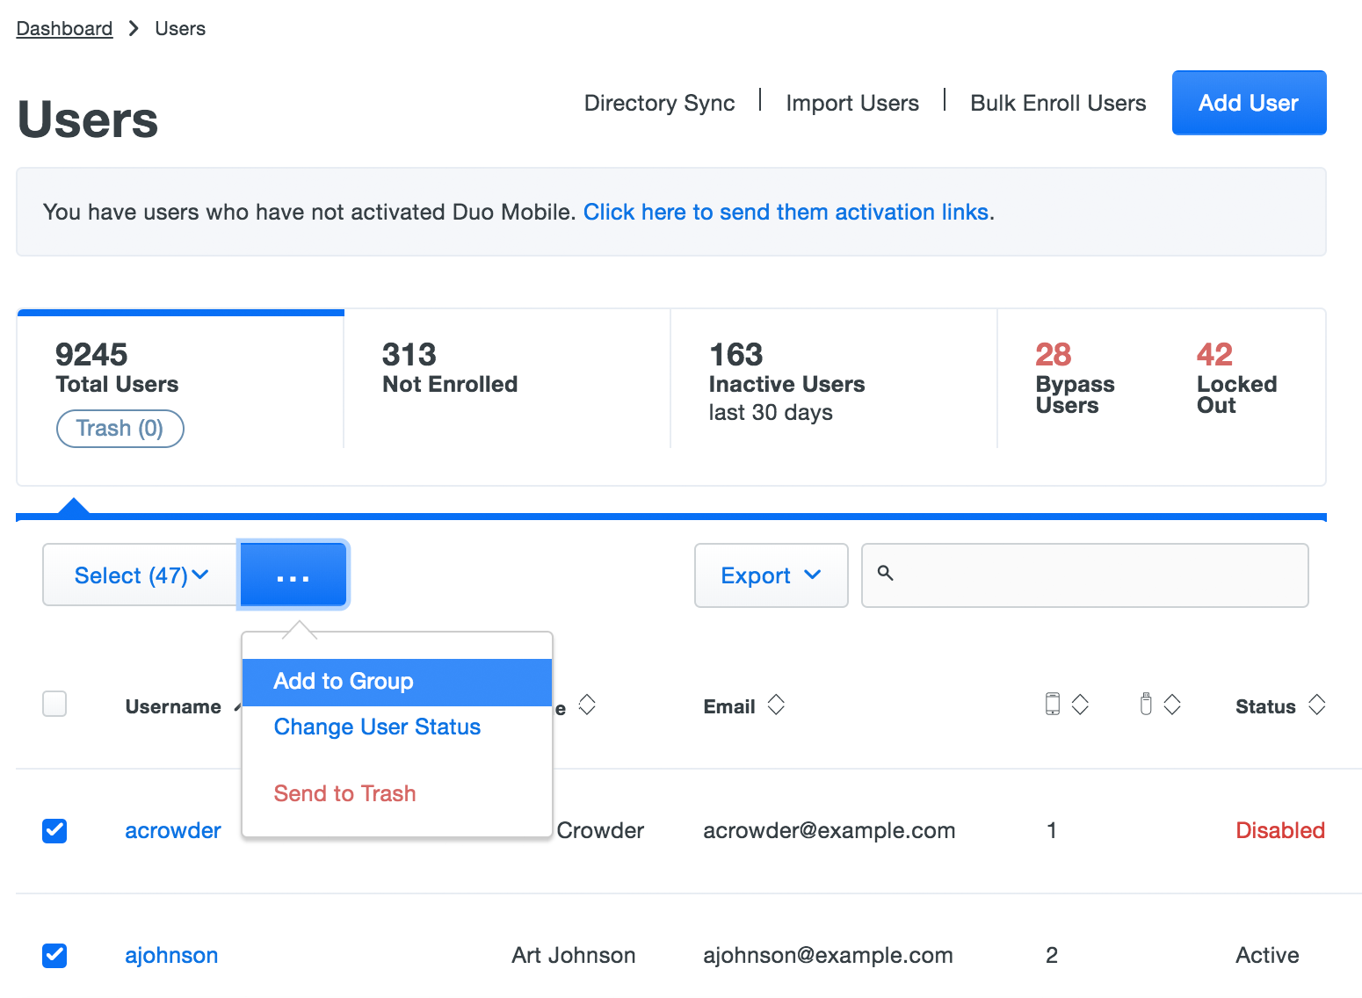Select the 313 Not Enrolled tab

pyautogui.click(x=507, y=380)
